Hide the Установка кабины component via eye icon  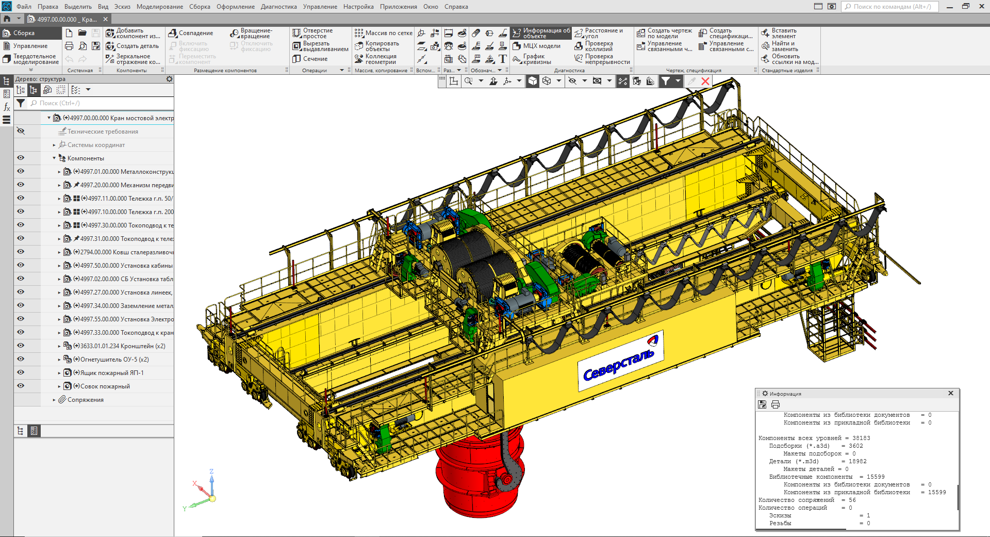[x=21, y=265]
